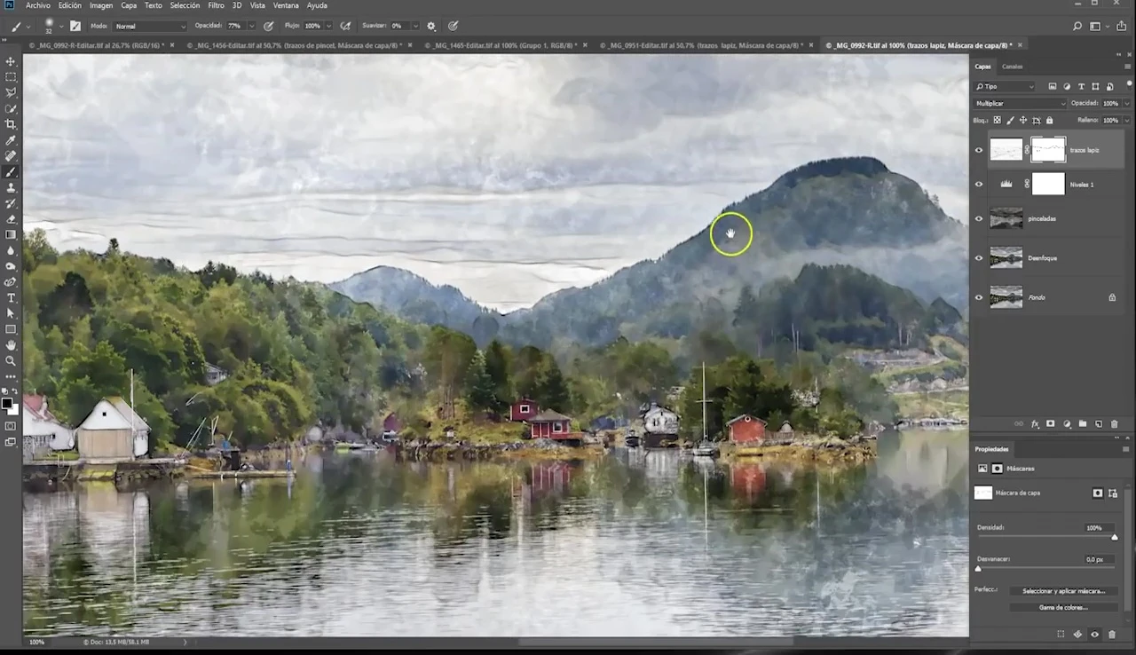This screenshot has width=1136, height=655.
Task: Create new adjustment layer icon
Action: click(1067, 424)
